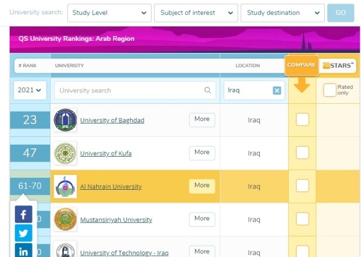The image size is (361, 257).
Task: Check compare box for University of Technology - Iraq
Action: (302, 251)
